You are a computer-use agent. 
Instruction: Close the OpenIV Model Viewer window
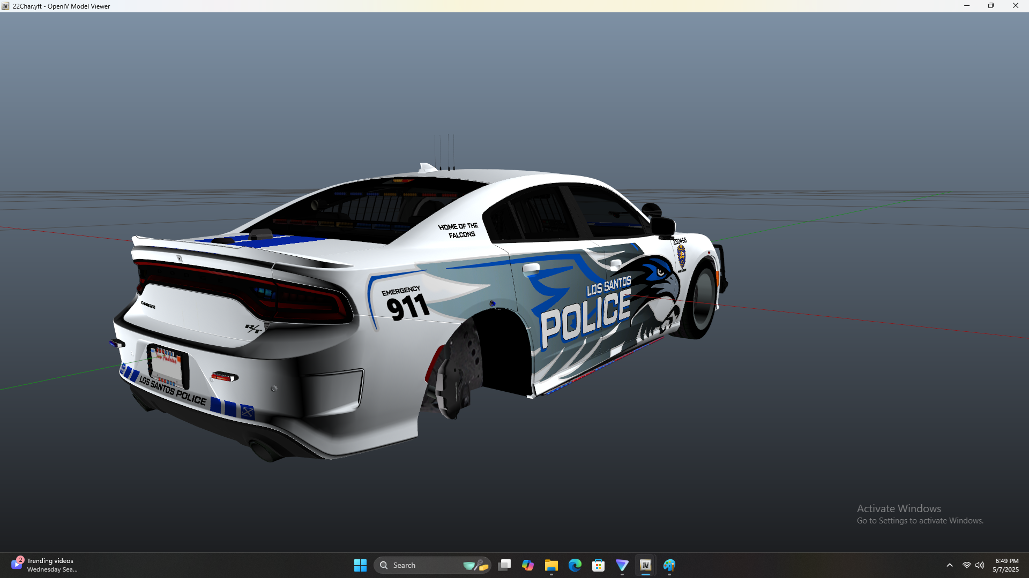(x=1016, y=6)
